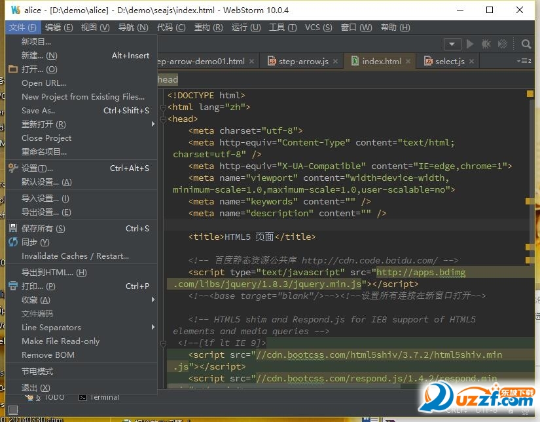Choose Close Project from the File menu
540x422 pixels.
click(46, 138)
